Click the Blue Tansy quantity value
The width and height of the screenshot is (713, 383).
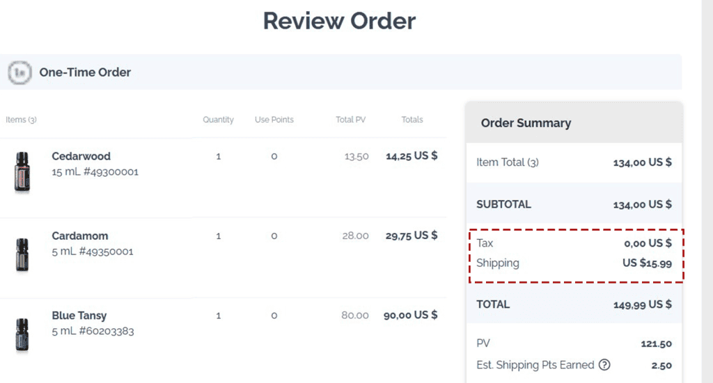coord(218,316)
